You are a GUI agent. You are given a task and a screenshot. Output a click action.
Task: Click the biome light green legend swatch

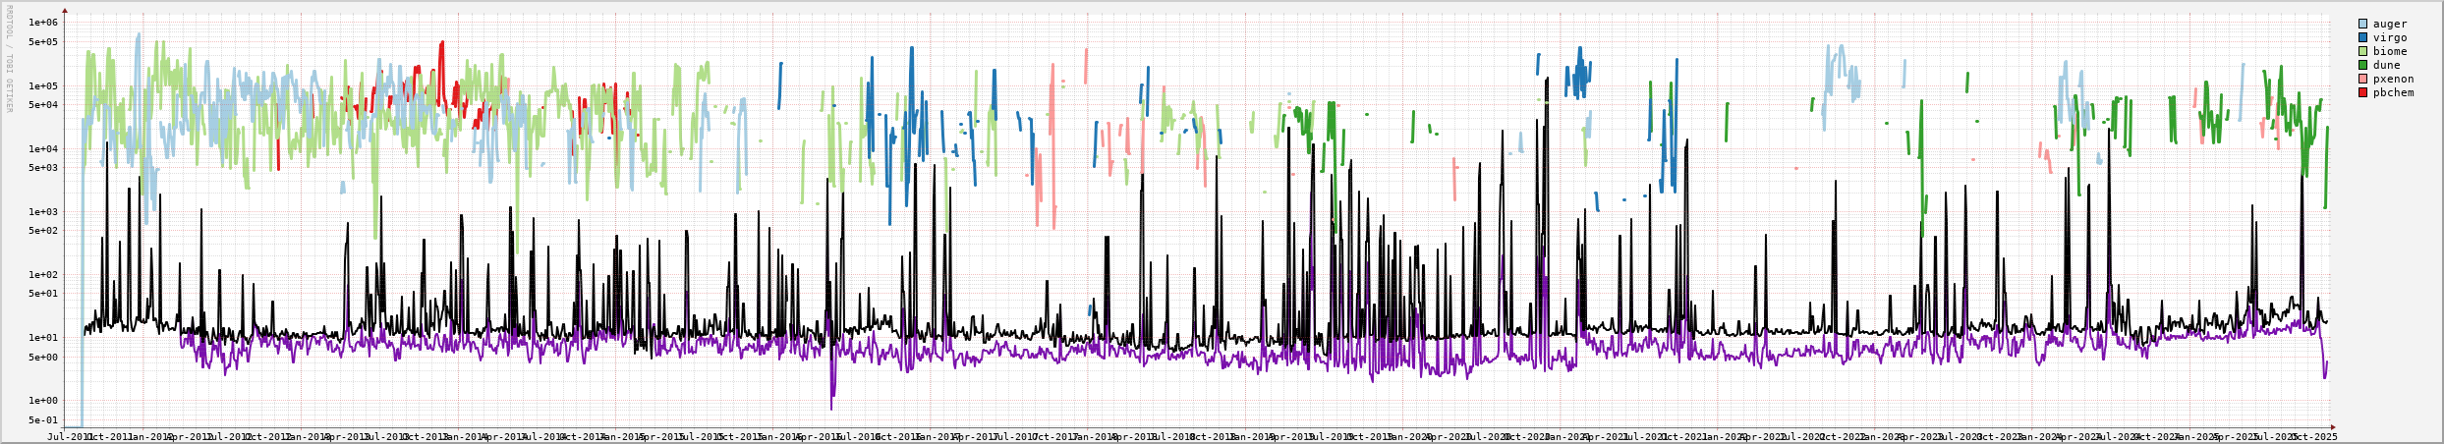click(2362, 51)
